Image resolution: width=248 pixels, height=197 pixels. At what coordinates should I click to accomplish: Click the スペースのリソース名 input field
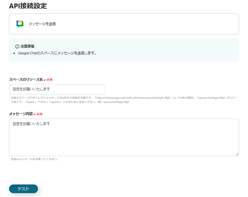[57, 89]
